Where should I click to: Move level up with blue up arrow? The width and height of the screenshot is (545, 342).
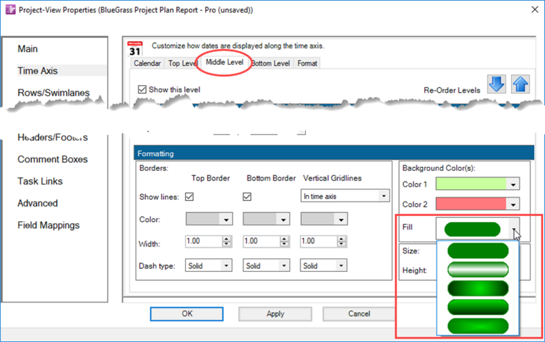[x=520, y=84]
